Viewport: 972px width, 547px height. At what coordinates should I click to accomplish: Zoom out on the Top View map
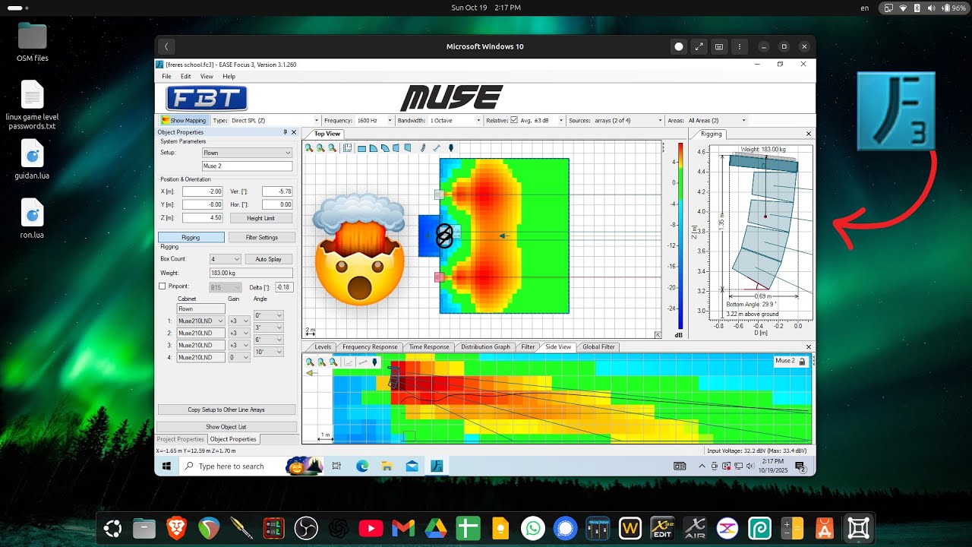pos(332,148)
